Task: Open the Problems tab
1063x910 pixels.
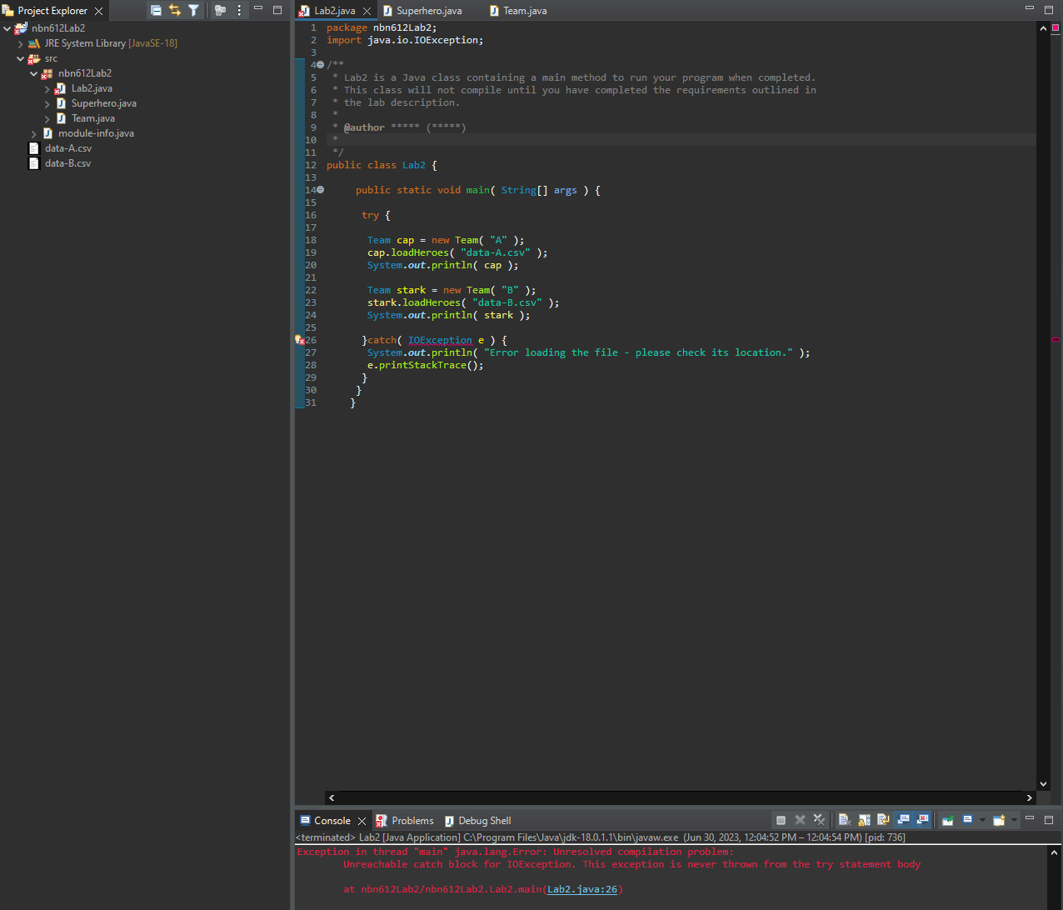Action: point(412,821)
